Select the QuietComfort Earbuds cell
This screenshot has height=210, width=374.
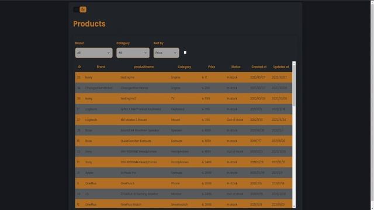136,141
